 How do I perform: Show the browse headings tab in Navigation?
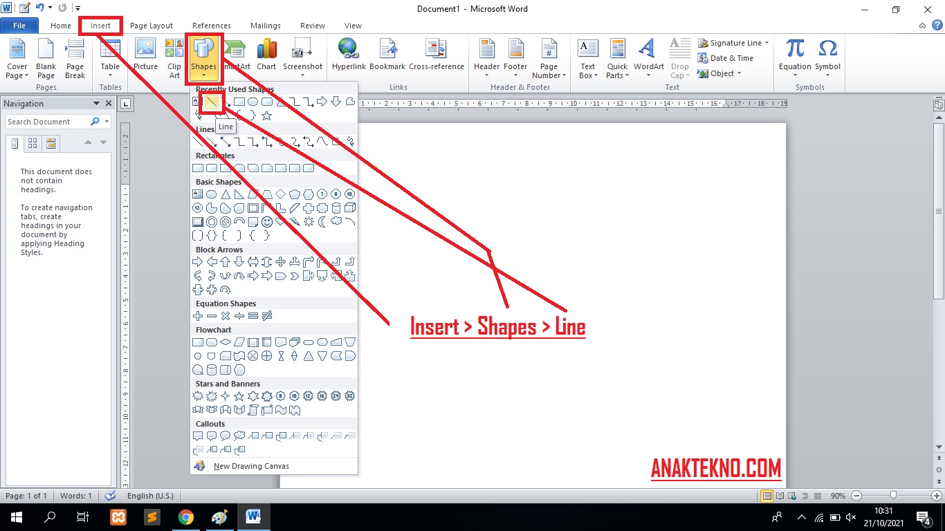[x=15, y=143]
